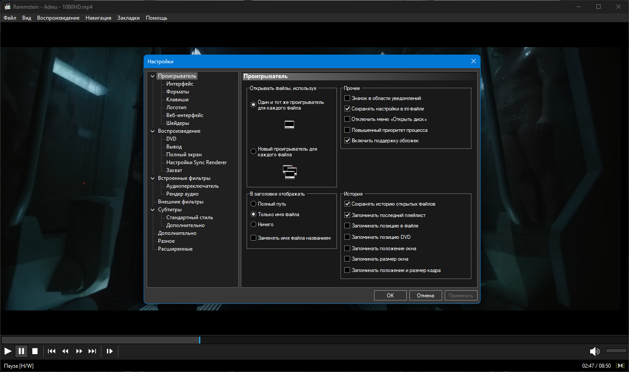Open the Закладки menu
This screenshot has height=372, width=629.
pos(128,18)
